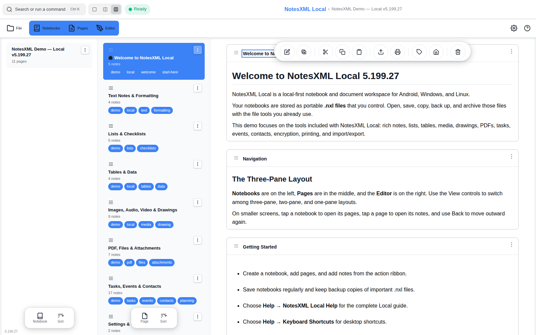Click drag handle of Text Notes & Formatting page
Viewport: 536px width, 335px height.
point(111,88)
